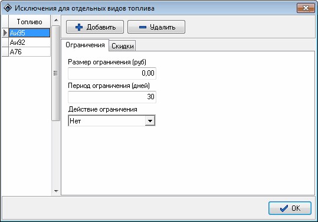Focus the Размер ограничения (руб) field
Image resolution: width=318 pixels, height=222 pixels.
[112, 73]
